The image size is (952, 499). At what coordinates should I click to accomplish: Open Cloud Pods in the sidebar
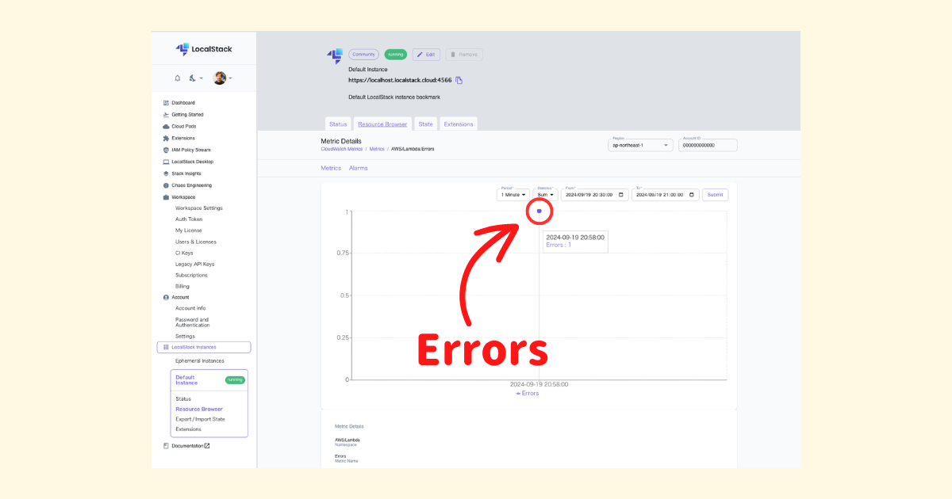pyautogui.click(x=183, y=127)
